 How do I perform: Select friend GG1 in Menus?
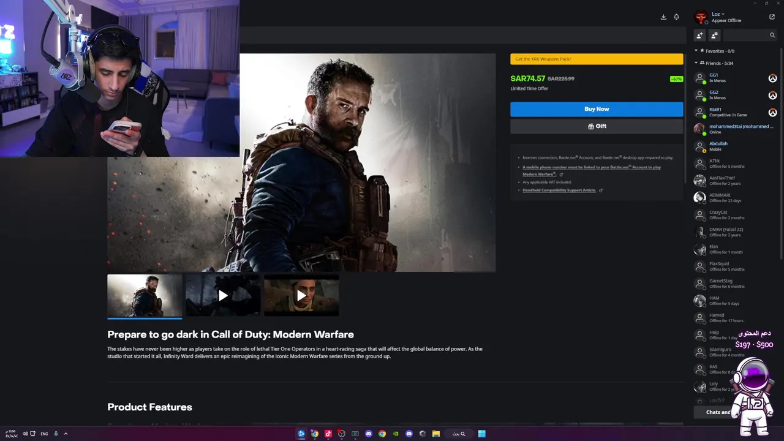point(735,78)
